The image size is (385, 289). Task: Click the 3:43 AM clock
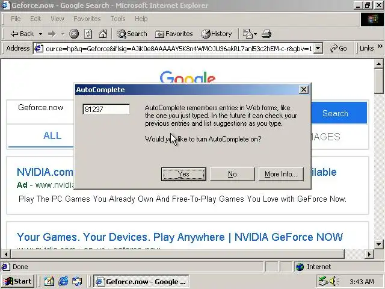coord(362,282)
